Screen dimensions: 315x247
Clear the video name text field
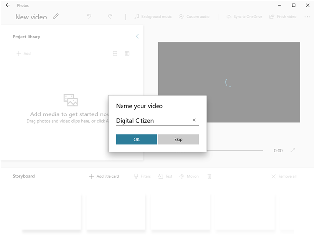pyautogui.click(x=194, y=120)
